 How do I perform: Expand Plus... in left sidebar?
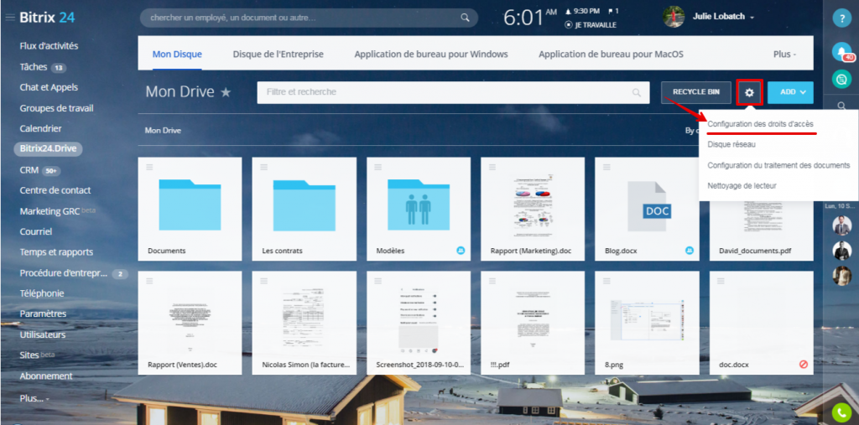(x=34, y=398)
